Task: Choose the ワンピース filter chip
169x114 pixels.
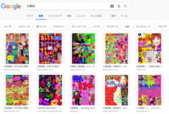Action: 112,27
